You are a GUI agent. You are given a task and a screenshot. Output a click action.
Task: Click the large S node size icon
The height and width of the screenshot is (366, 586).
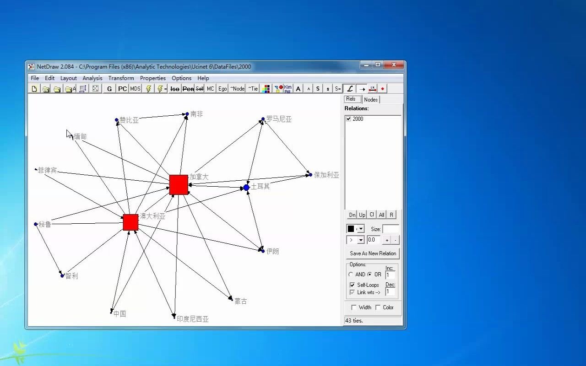pyautogui.click(x=318, y=89)
